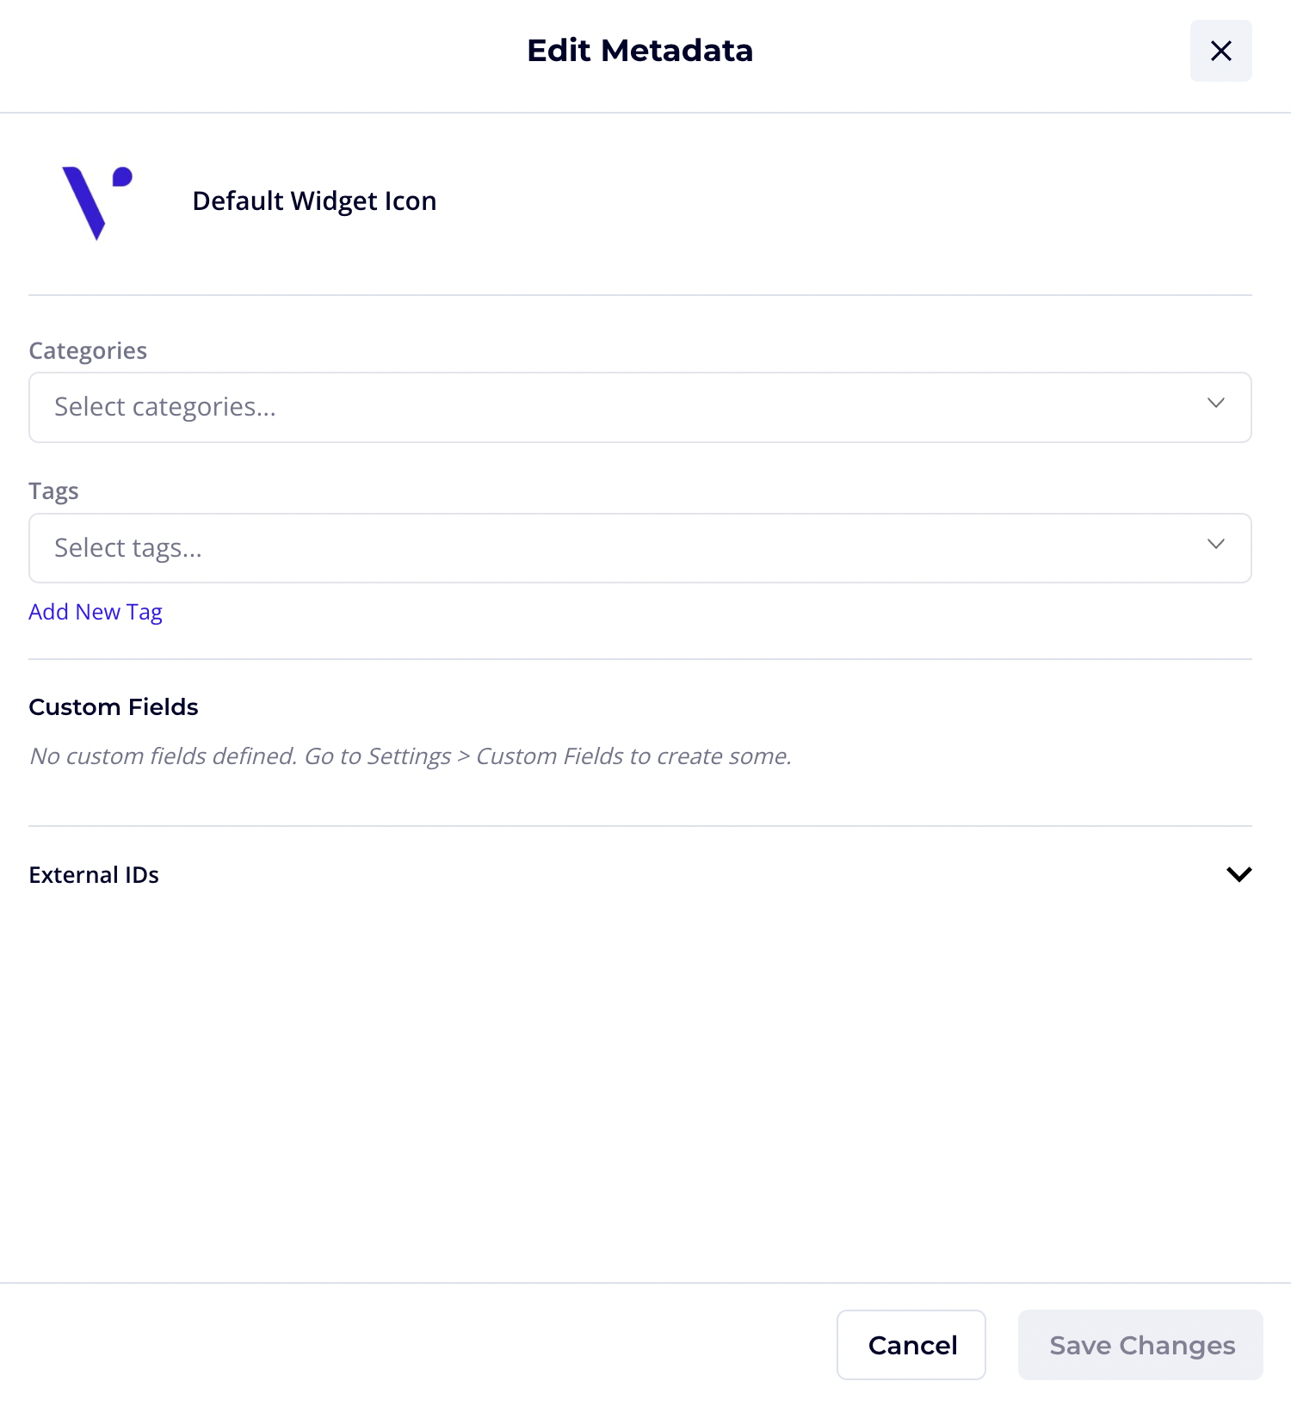
Task: Click Add New Tag
Action: click(96, 611)
